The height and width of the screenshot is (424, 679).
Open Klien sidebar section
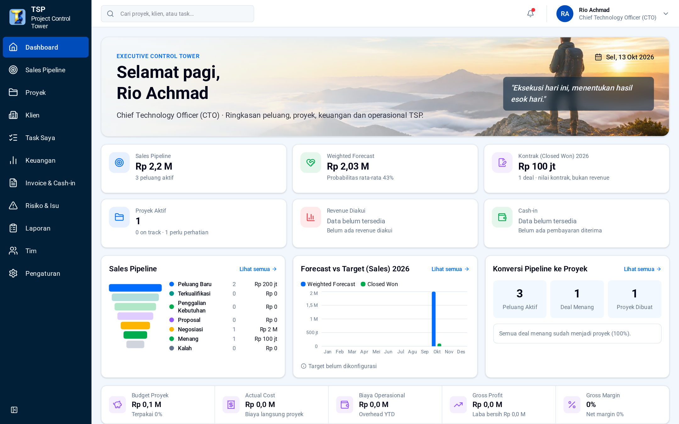pyautogui.click(x=46, y=115)
